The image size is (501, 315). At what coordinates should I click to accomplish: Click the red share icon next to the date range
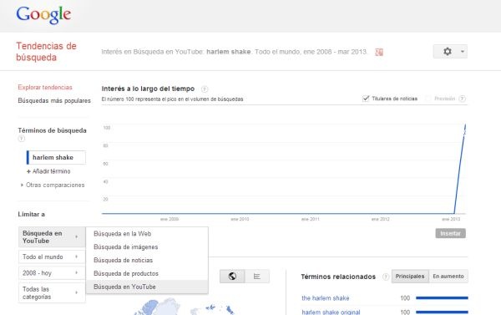pos(379,52)
